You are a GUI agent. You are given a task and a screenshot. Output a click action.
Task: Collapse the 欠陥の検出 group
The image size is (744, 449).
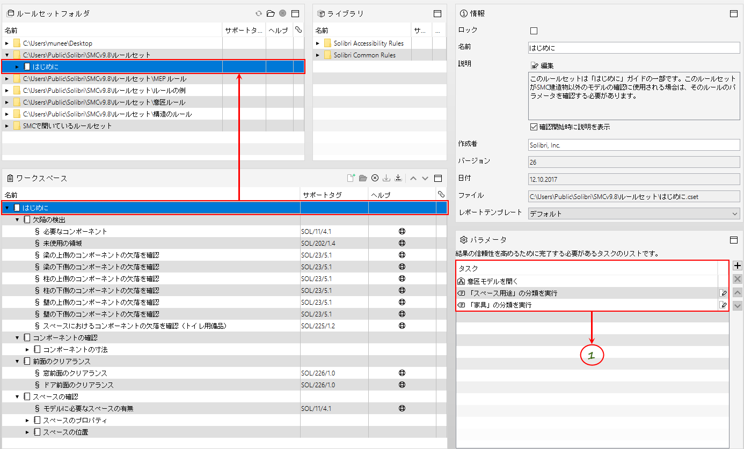tap(17, 220)
